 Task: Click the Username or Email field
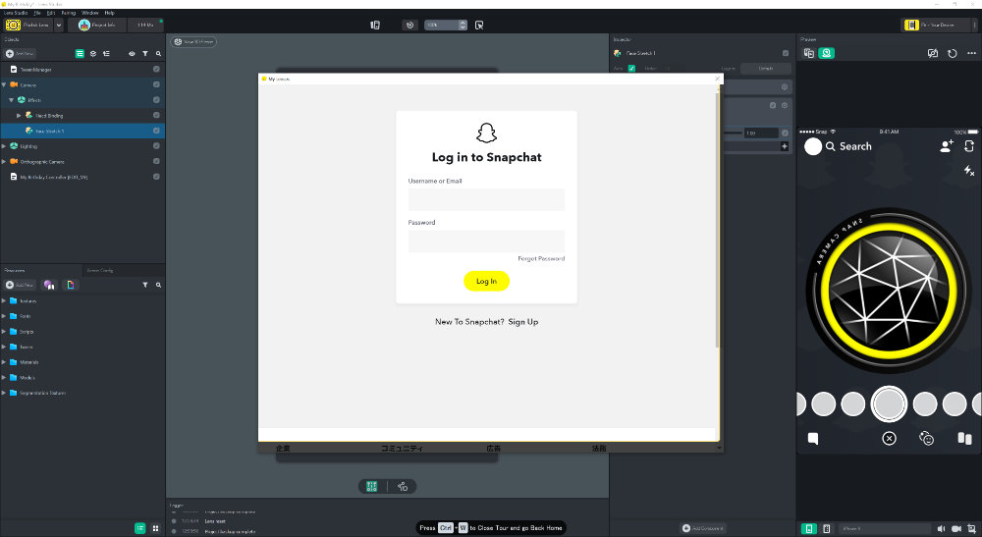coord(486,199)
